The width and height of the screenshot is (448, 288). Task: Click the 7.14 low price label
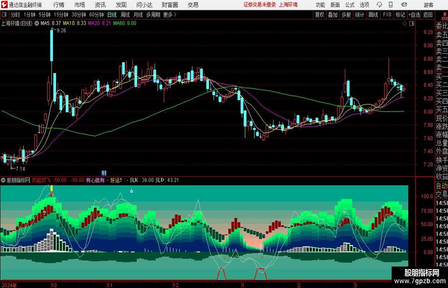pos(20,169)
